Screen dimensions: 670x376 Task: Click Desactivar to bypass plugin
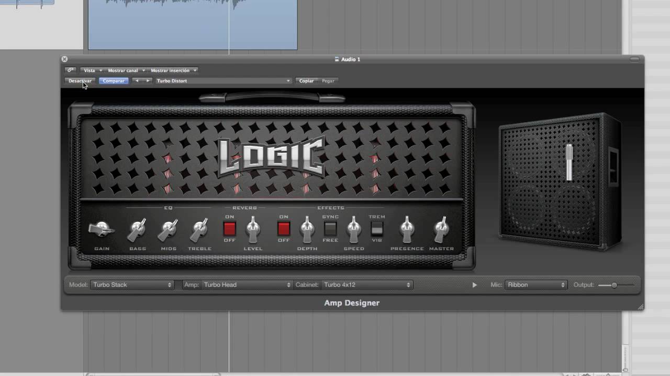pyautogui.click(x=80, y=81)
